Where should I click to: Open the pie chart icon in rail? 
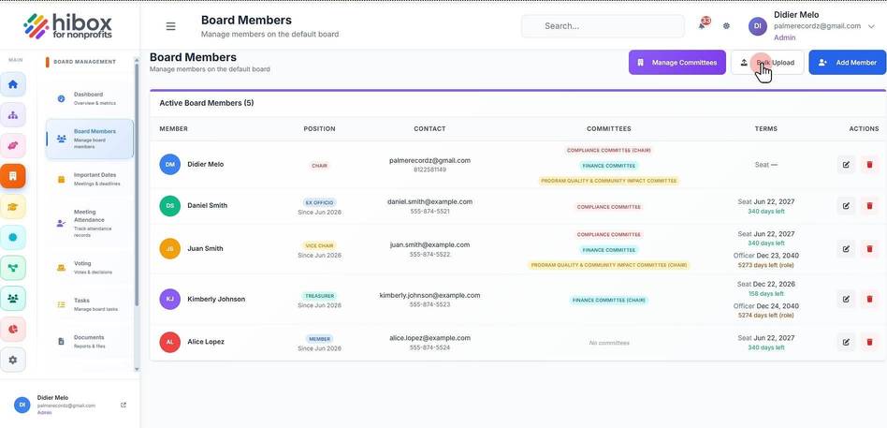point(13,329)
